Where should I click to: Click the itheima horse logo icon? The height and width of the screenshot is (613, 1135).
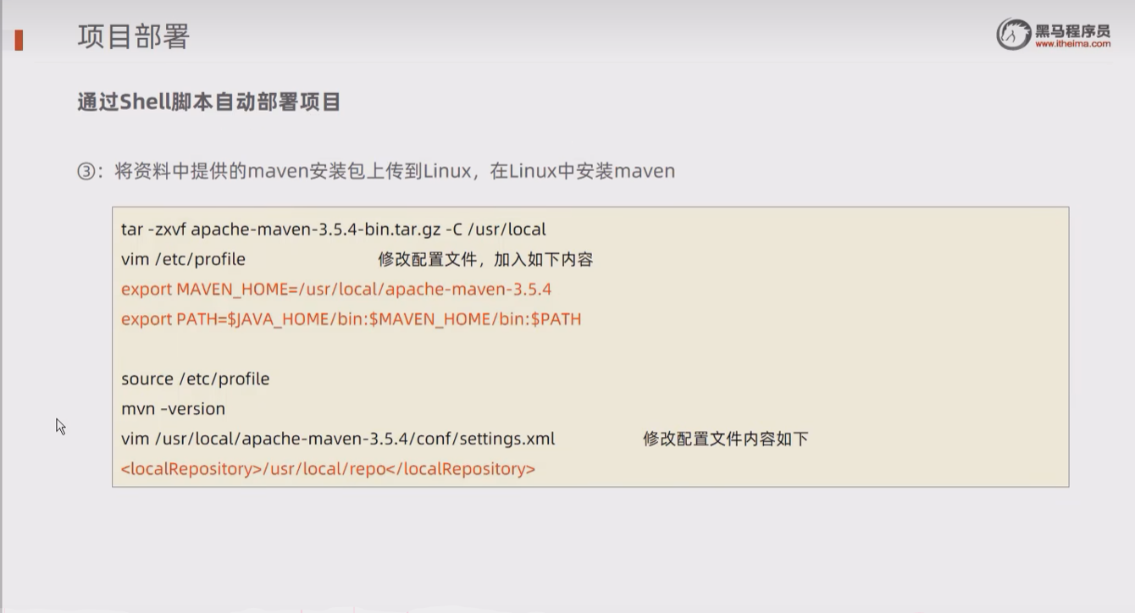point(1014,34)
